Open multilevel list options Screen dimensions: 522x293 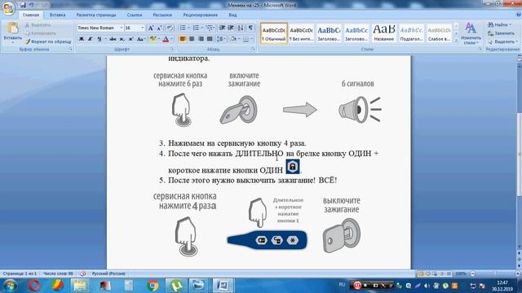tap(210, 28)
